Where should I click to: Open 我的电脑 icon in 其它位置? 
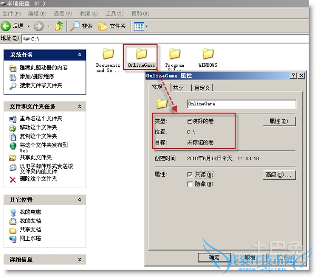(13, 212)
